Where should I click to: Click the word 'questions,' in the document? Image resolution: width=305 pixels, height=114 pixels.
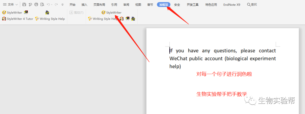click(225, 51)
